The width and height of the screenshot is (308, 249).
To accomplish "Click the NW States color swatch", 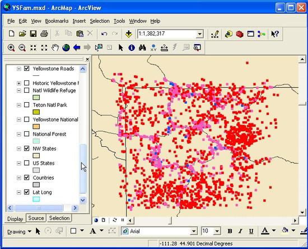I will coord(36,156).
